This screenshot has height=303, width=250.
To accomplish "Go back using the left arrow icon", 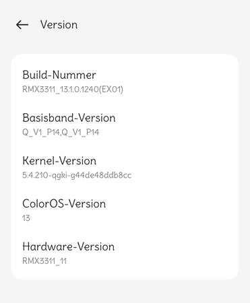I will tap(22, 25).
